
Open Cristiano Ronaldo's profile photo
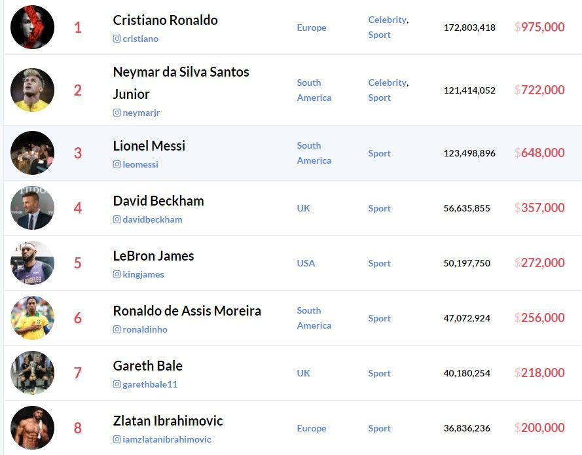click(33, 27)
